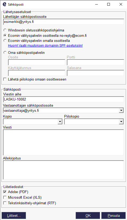Screen dimensions: 127x220
Task: Open the SPF-asetuksiin warning link
Action: coord(45,46)
